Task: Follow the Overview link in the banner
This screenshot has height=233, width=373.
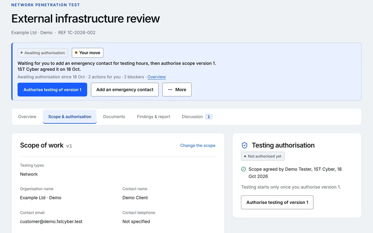Action: 157,77
